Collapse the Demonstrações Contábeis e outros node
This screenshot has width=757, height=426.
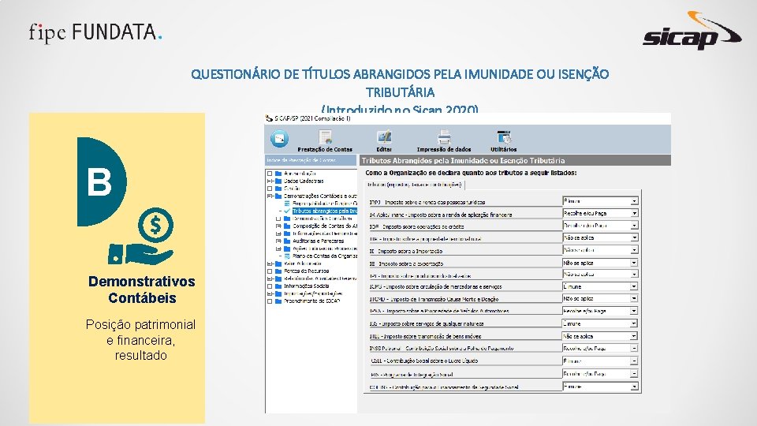coord(270,196)
